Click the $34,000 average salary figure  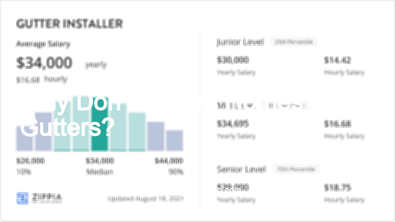point(44,63)
